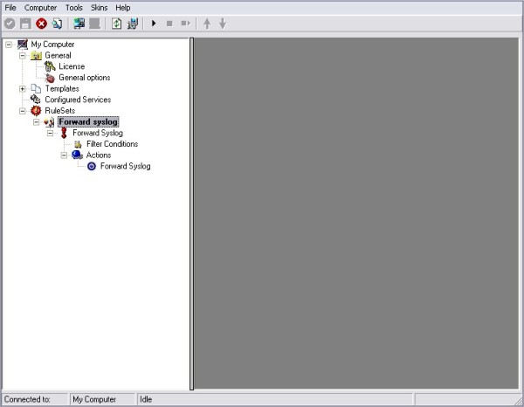The height and width of the screenshot is (407, 524).
Task: Open the Help menu
Action: coord(122,7)
